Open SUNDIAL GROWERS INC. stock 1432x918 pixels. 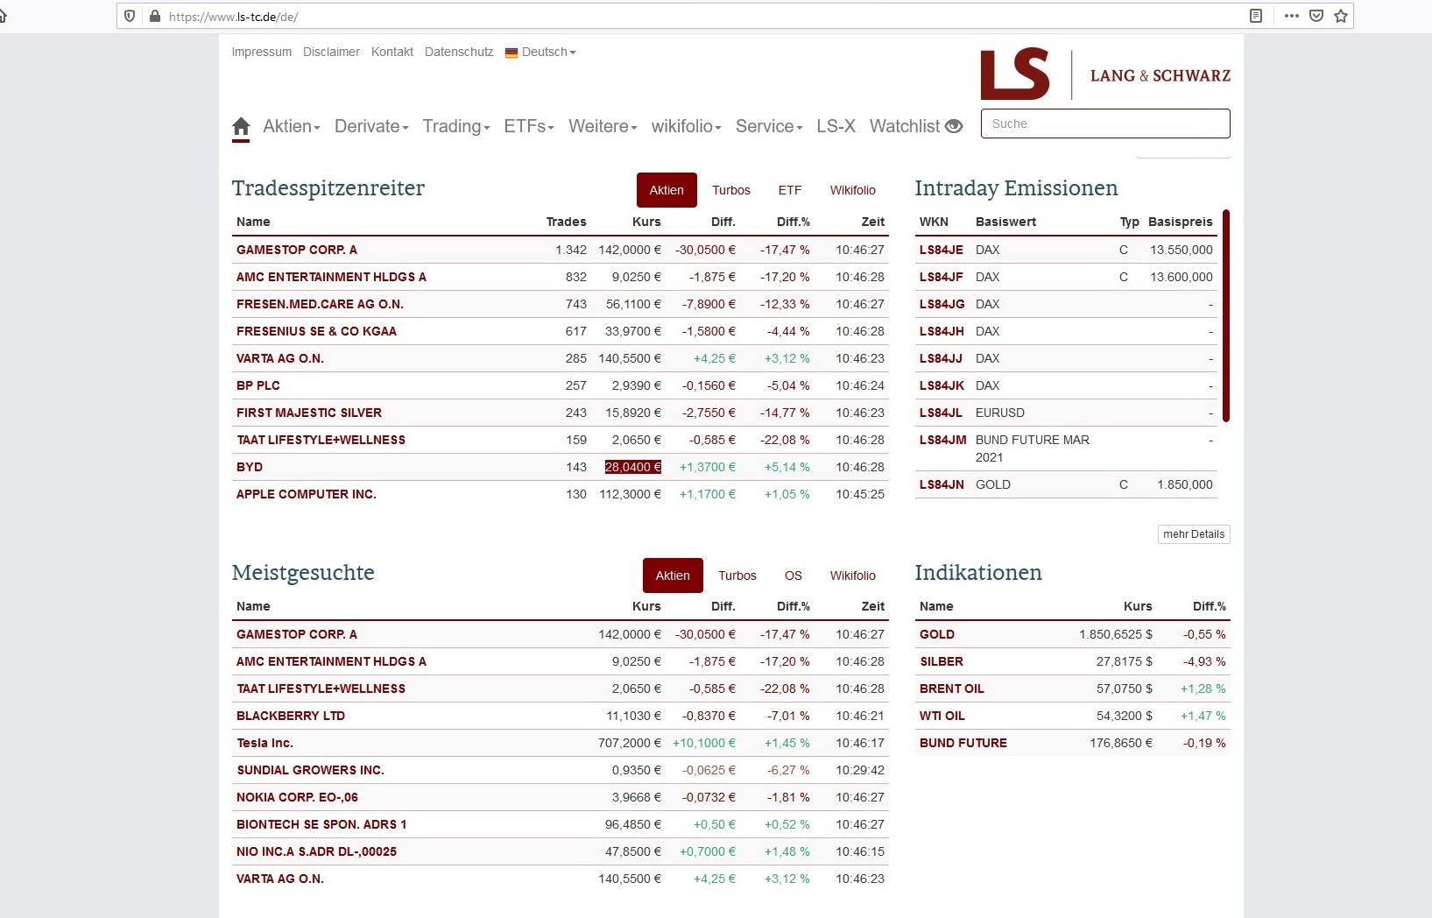coord(310,770)
